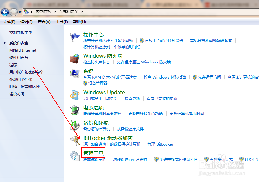
Task: Click 更改电源按钮的功能 link
Action: [146, 114]
